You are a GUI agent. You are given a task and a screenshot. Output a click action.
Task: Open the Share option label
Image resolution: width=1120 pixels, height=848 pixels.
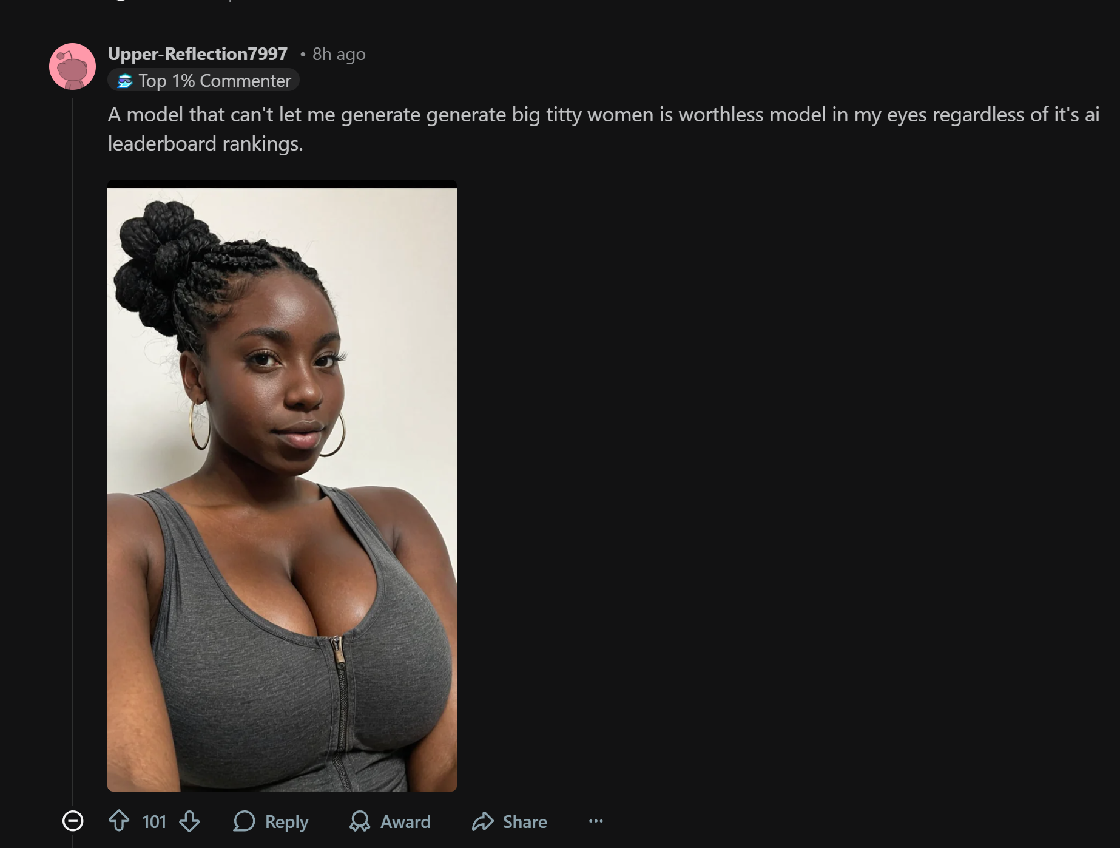point(525,822)
